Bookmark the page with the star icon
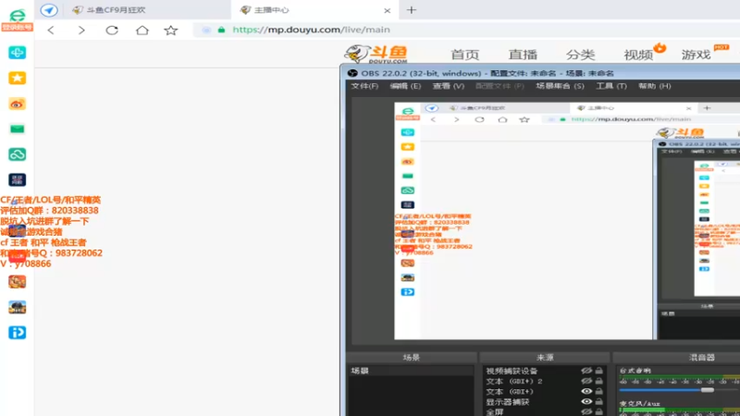Viewport: 740px width, 416px height. [x=171, y=31]
